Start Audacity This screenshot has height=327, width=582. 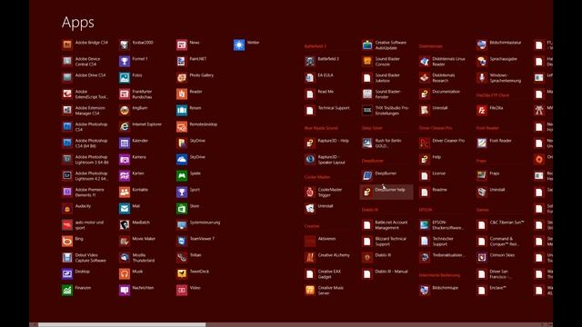coord(76,208)
